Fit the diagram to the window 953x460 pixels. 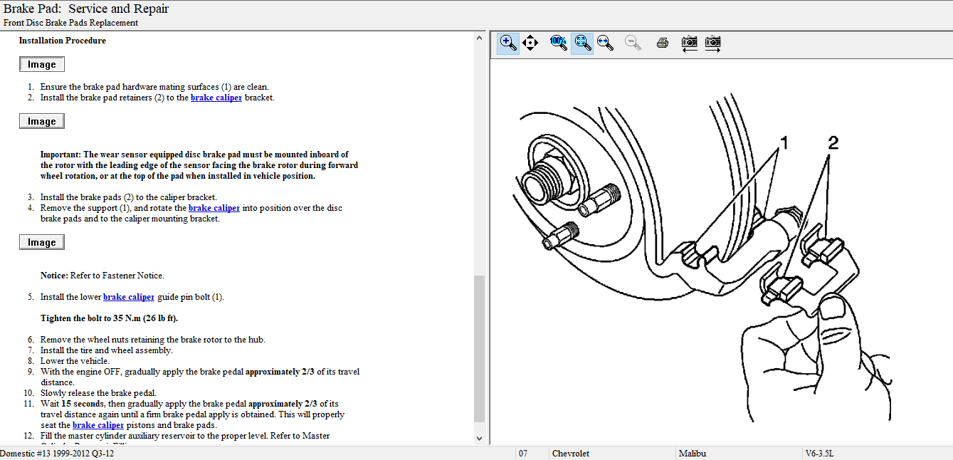coord(582,43)
